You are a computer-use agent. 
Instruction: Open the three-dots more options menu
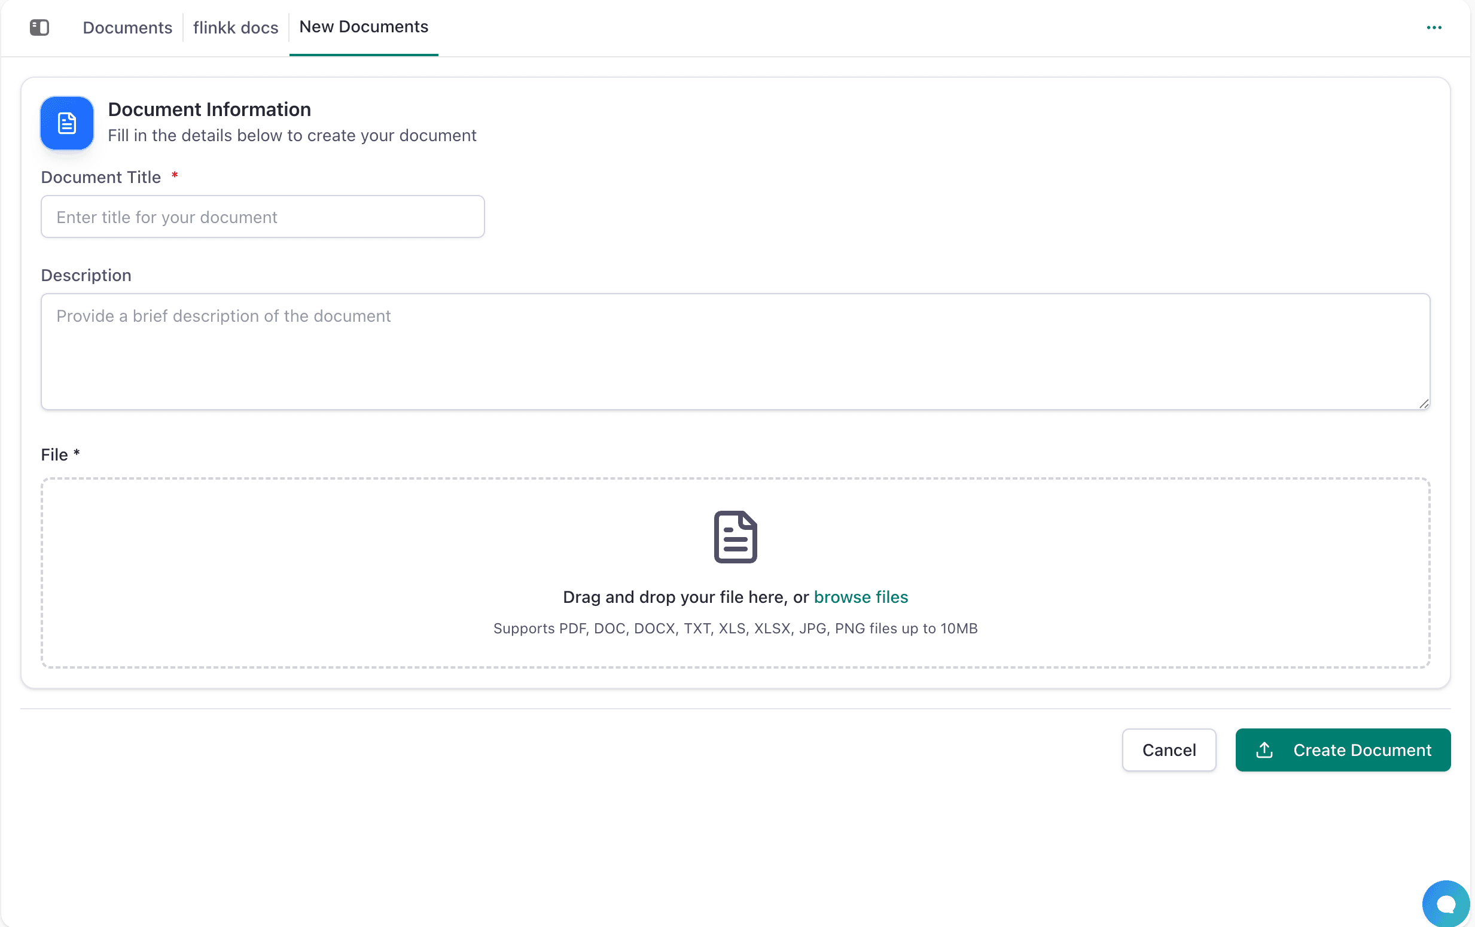pyautogui.click(x=1434, y=28)
